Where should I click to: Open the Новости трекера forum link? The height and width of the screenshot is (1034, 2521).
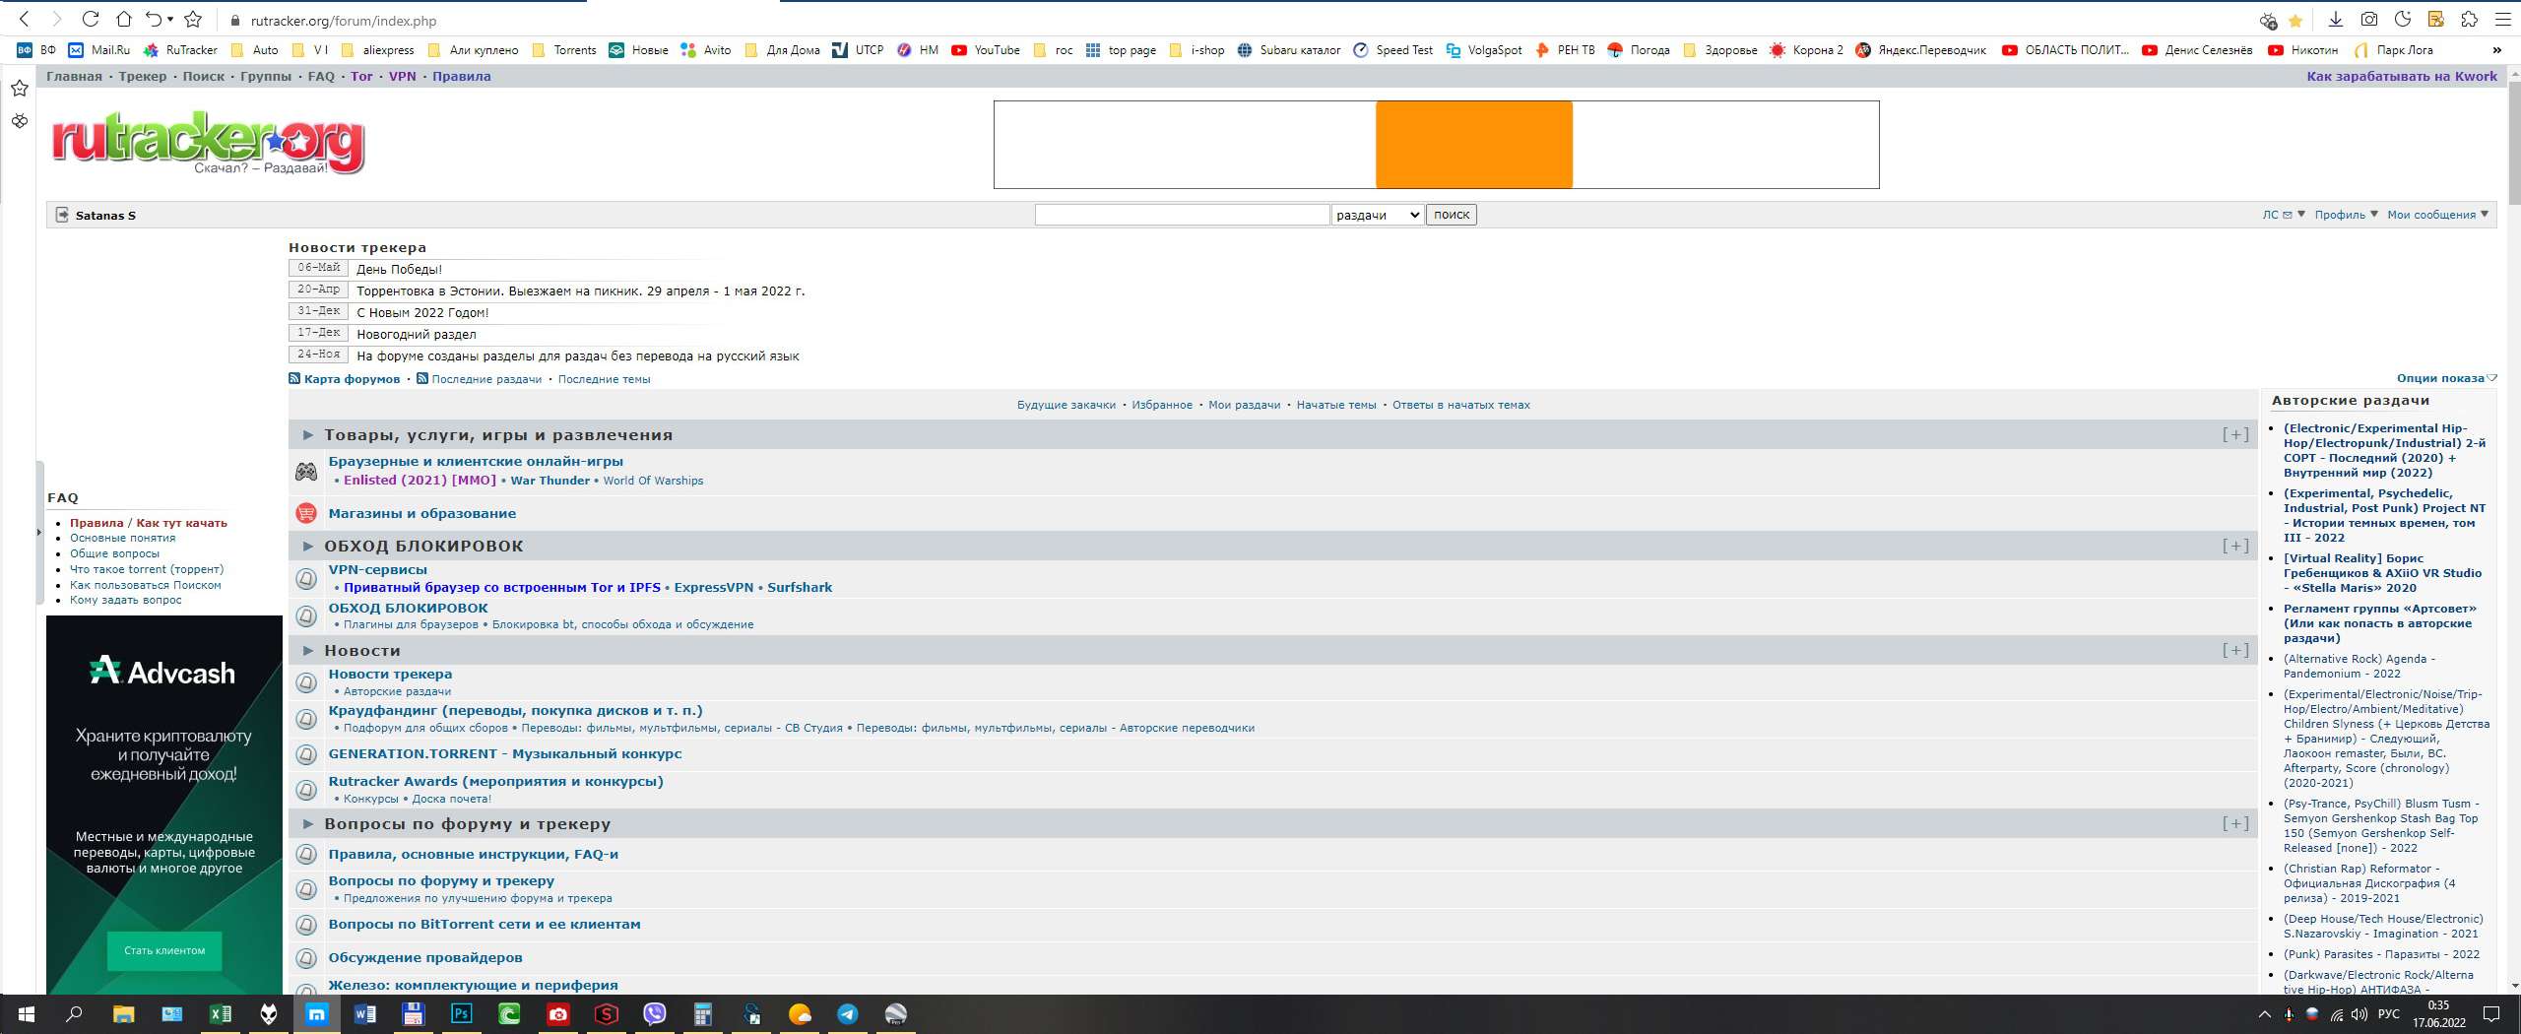click(x=390, y=675)
